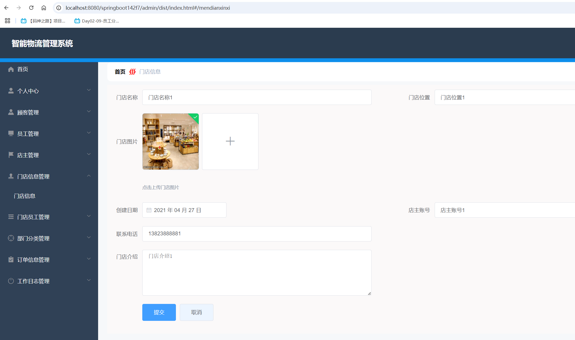Expand the 门店员工管理 chevron

[89, 216]
